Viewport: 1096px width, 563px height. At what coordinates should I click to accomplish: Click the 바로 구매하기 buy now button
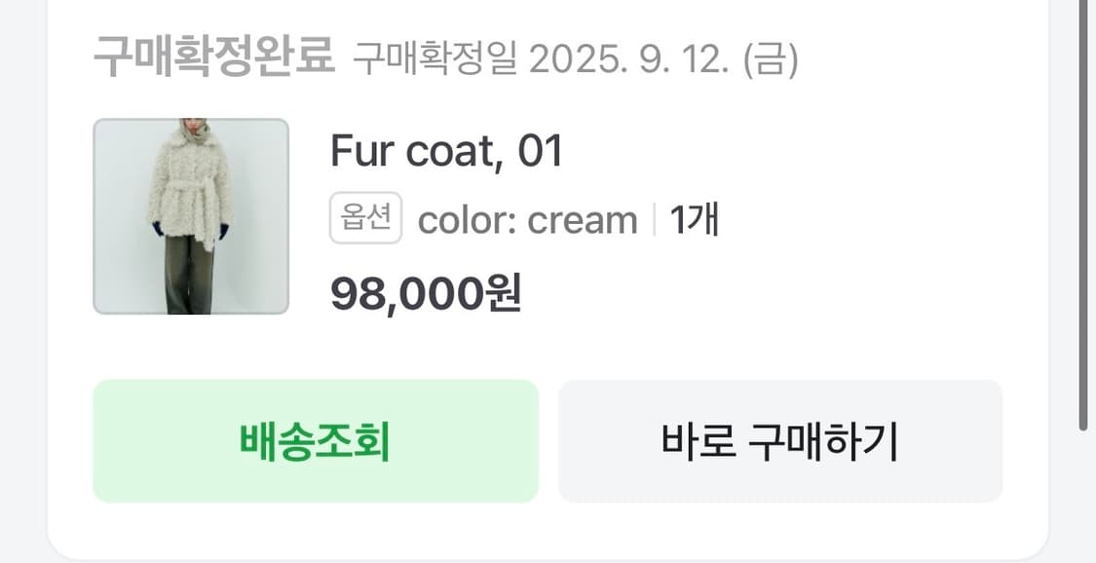coord(779,442)
